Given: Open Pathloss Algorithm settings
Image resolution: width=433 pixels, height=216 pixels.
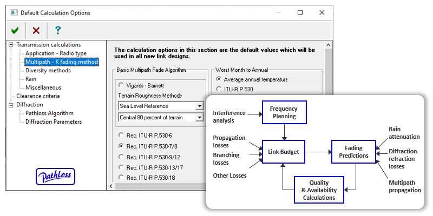Looking at the screenshot, I should coord(49,113).
